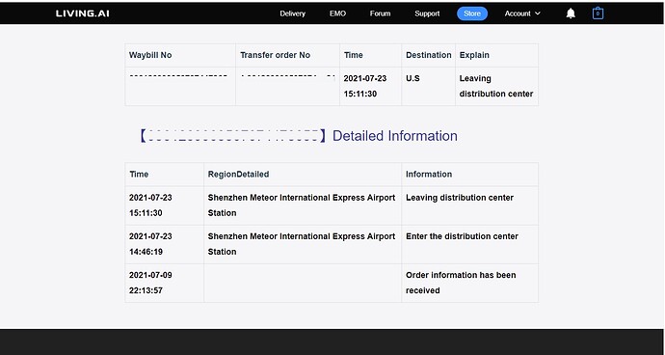Open the Delivery page
The image size is (665, 355).
[292, 14]
